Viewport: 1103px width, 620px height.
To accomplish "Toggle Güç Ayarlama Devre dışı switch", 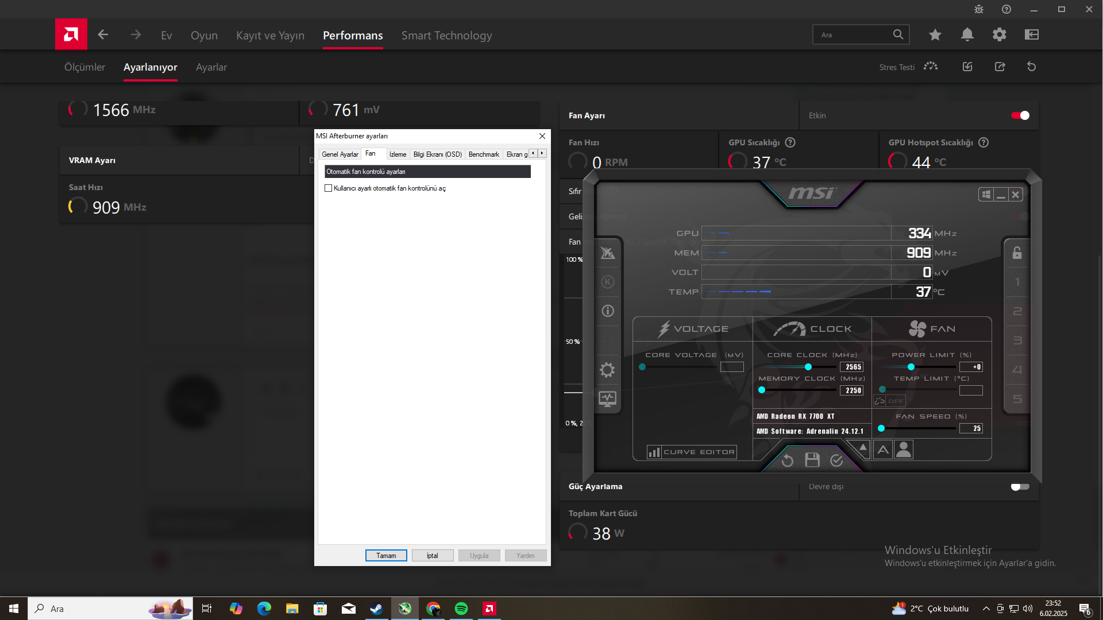I will click(1020, 487).
